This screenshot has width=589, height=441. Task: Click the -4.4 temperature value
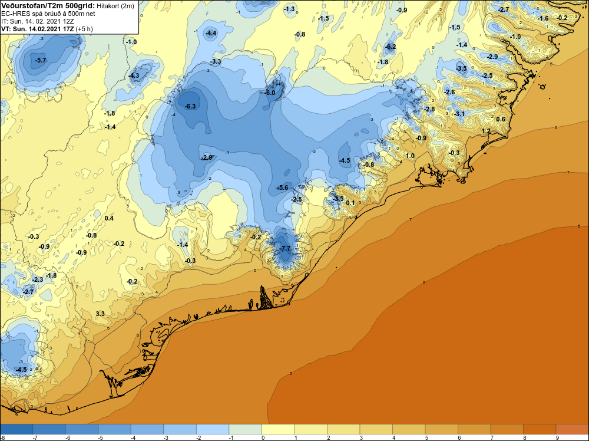(211, 33)
